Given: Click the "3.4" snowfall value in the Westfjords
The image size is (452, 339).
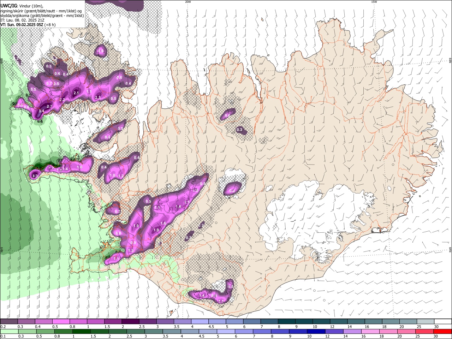Looking at the screenshot, I should point(41,111).
